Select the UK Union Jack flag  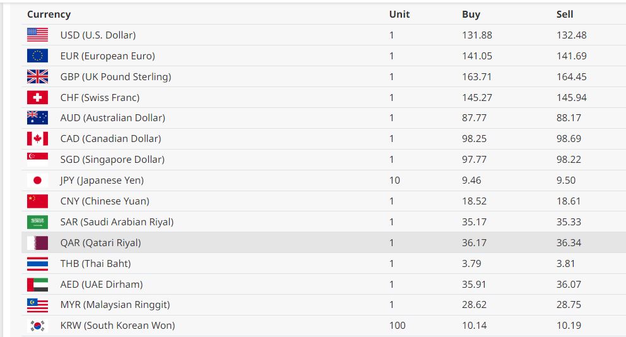[x=37, y=77]
